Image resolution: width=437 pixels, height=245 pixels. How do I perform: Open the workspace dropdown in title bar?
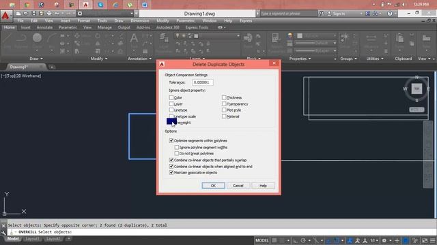(132, 14)
